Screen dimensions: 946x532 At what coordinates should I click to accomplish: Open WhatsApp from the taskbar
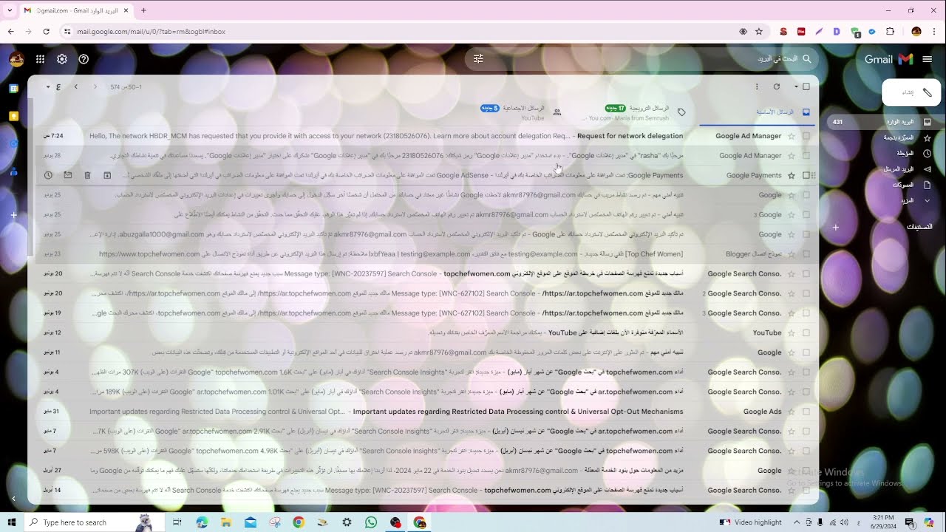(371, 522)
